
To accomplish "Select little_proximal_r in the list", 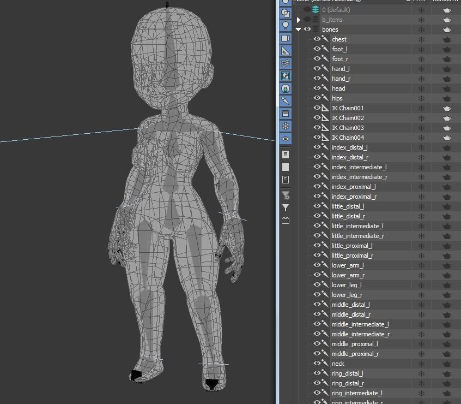I will [353, 256].
